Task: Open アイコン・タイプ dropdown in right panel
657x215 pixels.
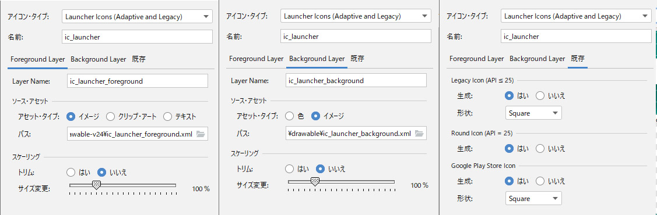Action: coord(576,16)
